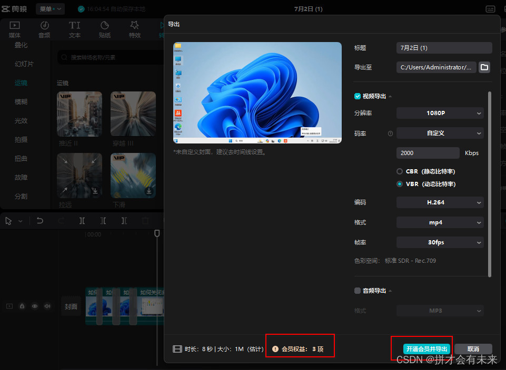Open the 码率 自定义 dropdown
The width and height of the screenshot is (506, 370).
point(440,133)
